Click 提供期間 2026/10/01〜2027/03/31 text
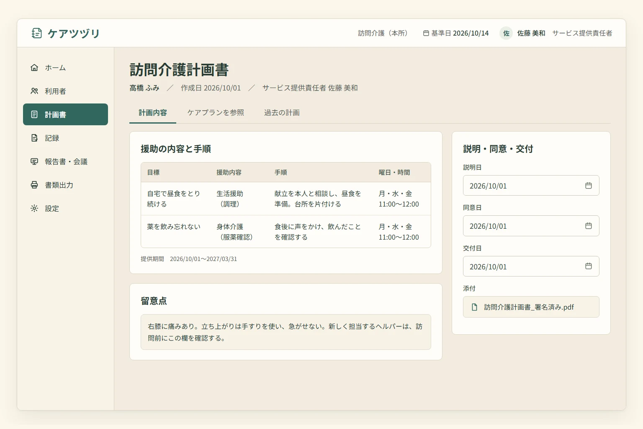The width and height of the screenshot is (643, 429). [189, 259]
